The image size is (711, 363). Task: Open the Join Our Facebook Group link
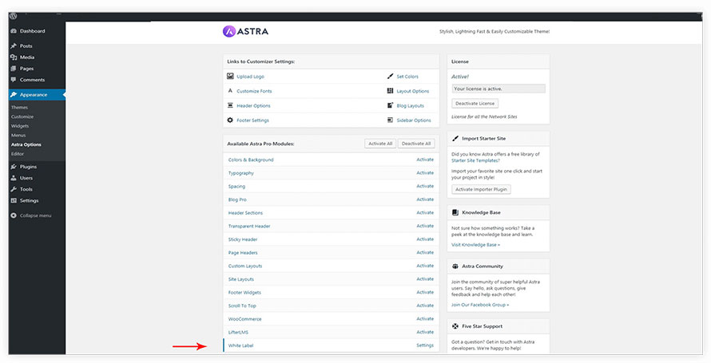click(x=480, y=305)
